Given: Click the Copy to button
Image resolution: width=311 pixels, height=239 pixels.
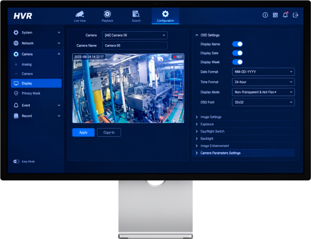Looking at the screenshot, I should [109, 132].
